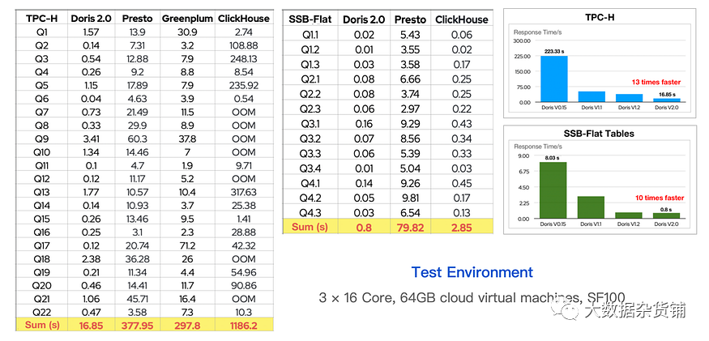This screenshot has width=709, height=341.
Task: Select the green Doris V0.15 bar in SSB-Flat chart
Action: pos(553,190)
